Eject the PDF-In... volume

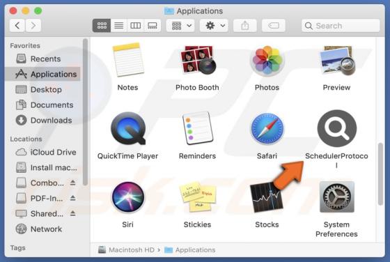coord(72,198)
